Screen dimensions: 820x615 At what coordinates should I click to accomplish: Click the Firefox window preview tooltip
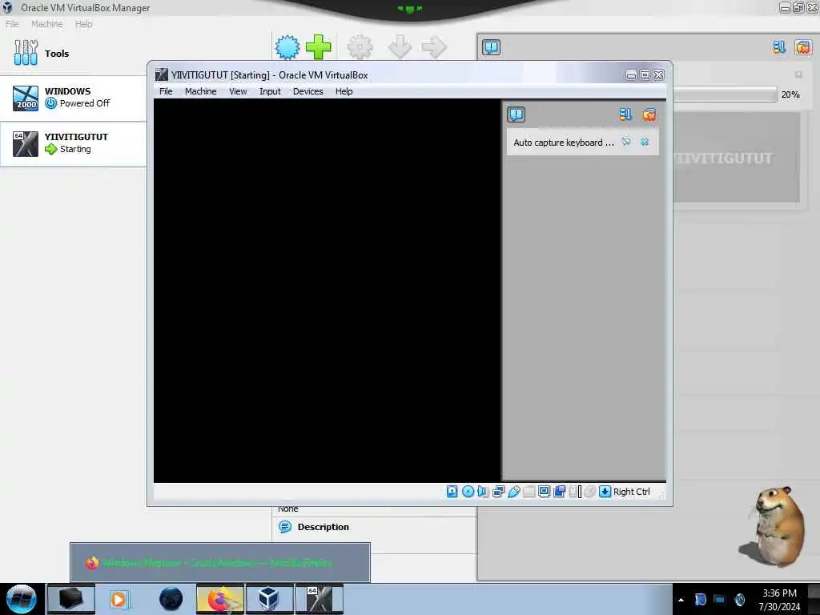pos(220,562)
